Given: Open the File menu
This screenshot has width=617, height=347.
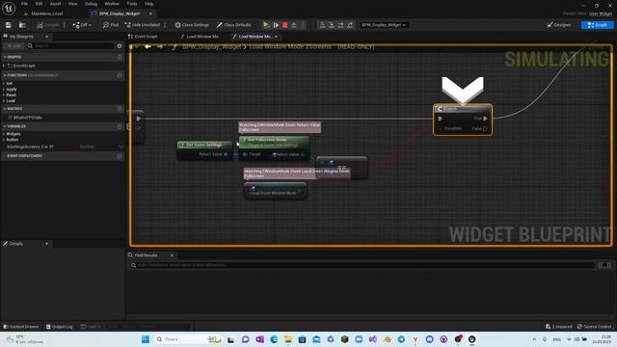Looking at the screenshot, I should tap(24, 4).
